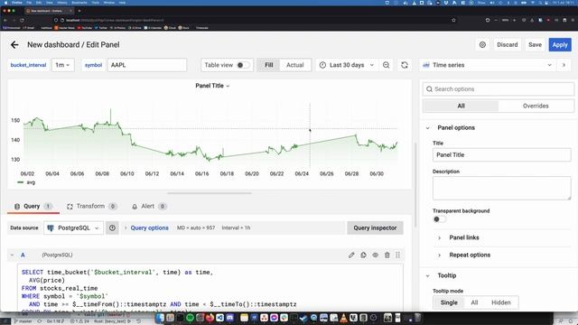
Task: Open the Time series visualization picker
Action: pos(487,65)
